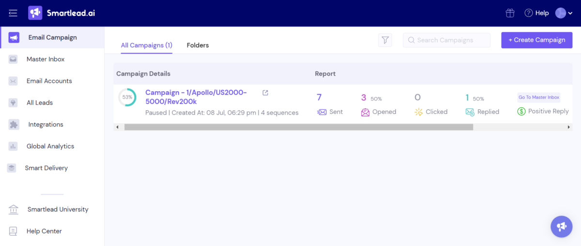This screenshot has height=246, width=581.
Task: Switch to the Folders tab
Action: click(x=198, y=45)
